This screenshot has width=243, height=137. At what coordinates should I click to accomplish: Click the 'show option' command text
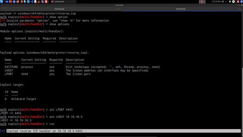(x=58, y=17)
